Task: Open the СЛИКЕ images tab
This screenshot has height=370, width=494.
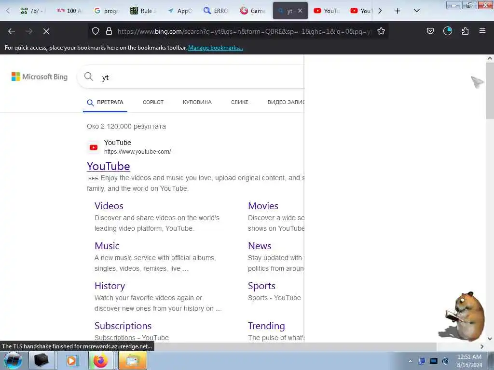Action: (x=239, y=102)
